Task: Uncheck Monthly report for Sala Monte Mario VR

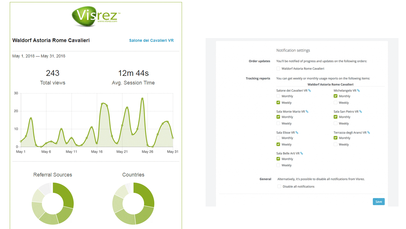Action: (x=278, y=117)
